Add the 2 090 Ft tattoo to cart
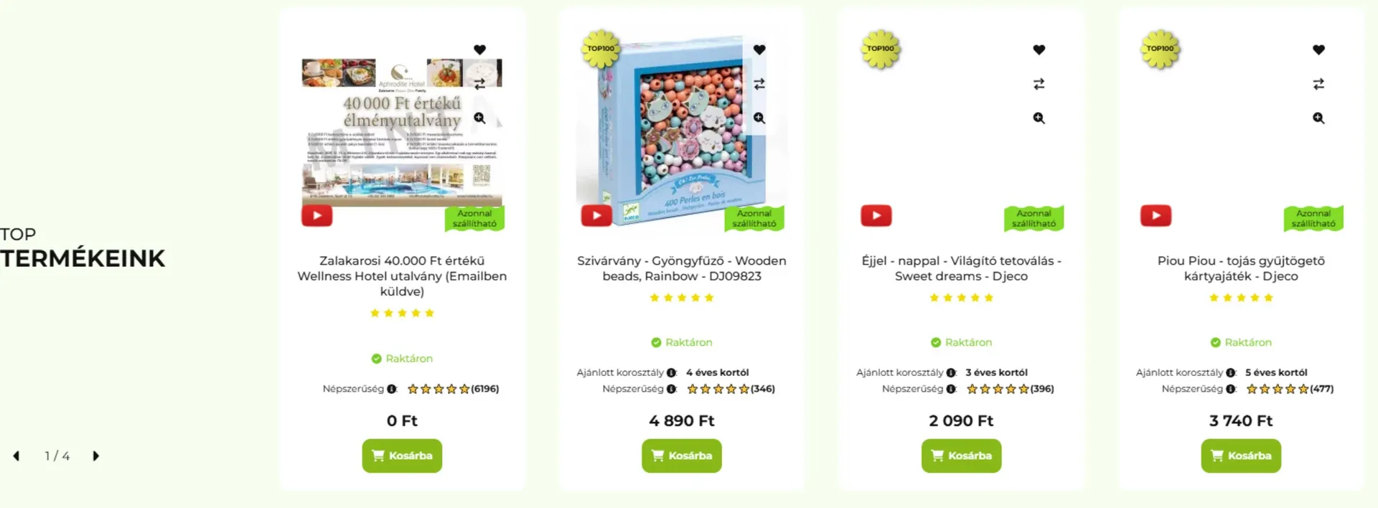This screenshot has width=1378, height=508. pos(961,456)
